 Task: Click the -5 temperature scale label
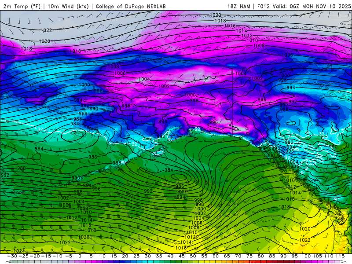pyautogui.click(x=69, y=256)
